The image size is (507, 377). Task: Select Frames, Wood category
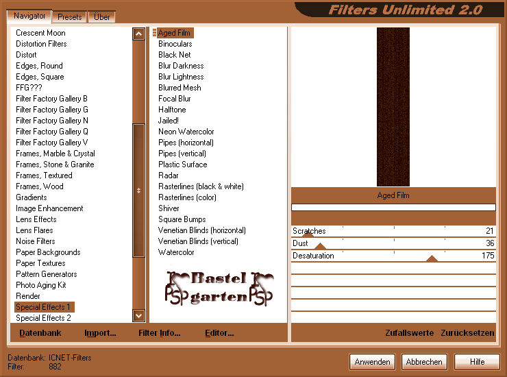pyautogui.click(x=40, y=186)
